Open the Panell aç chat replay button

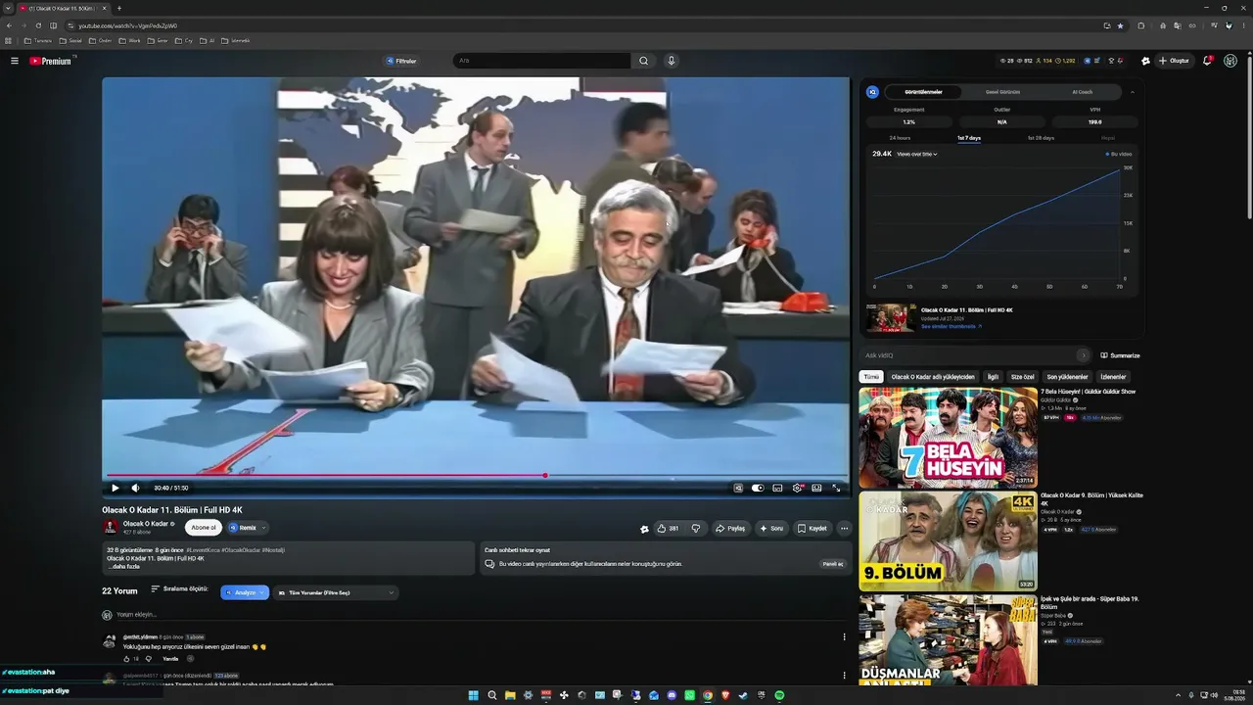pyautogui.click(x=832, y=564)
